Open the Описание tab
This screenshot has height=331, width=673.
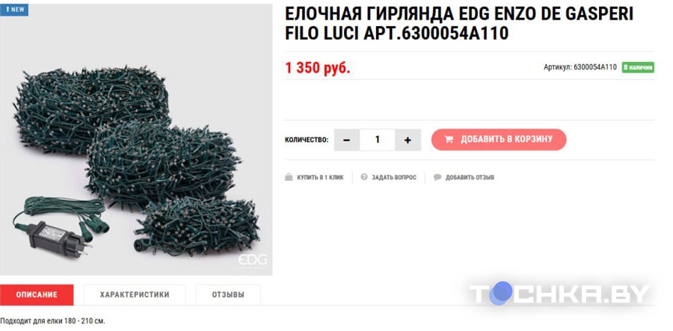point(37,294)
